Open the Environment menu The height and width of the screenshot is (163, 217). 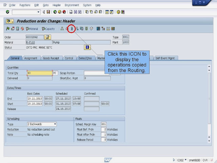72,5
